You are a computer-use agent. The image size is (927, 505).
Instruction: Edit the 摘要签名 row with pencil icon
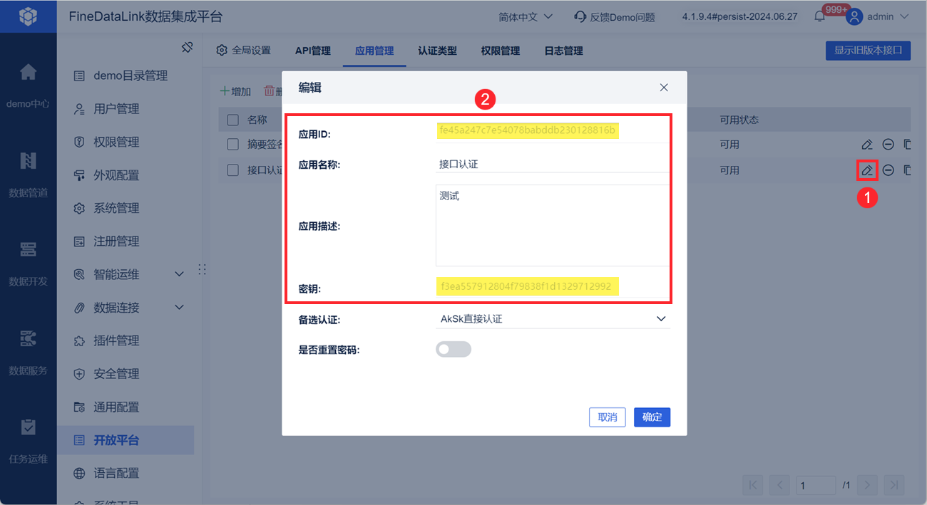pyautogui.click(x=866, y=145)
